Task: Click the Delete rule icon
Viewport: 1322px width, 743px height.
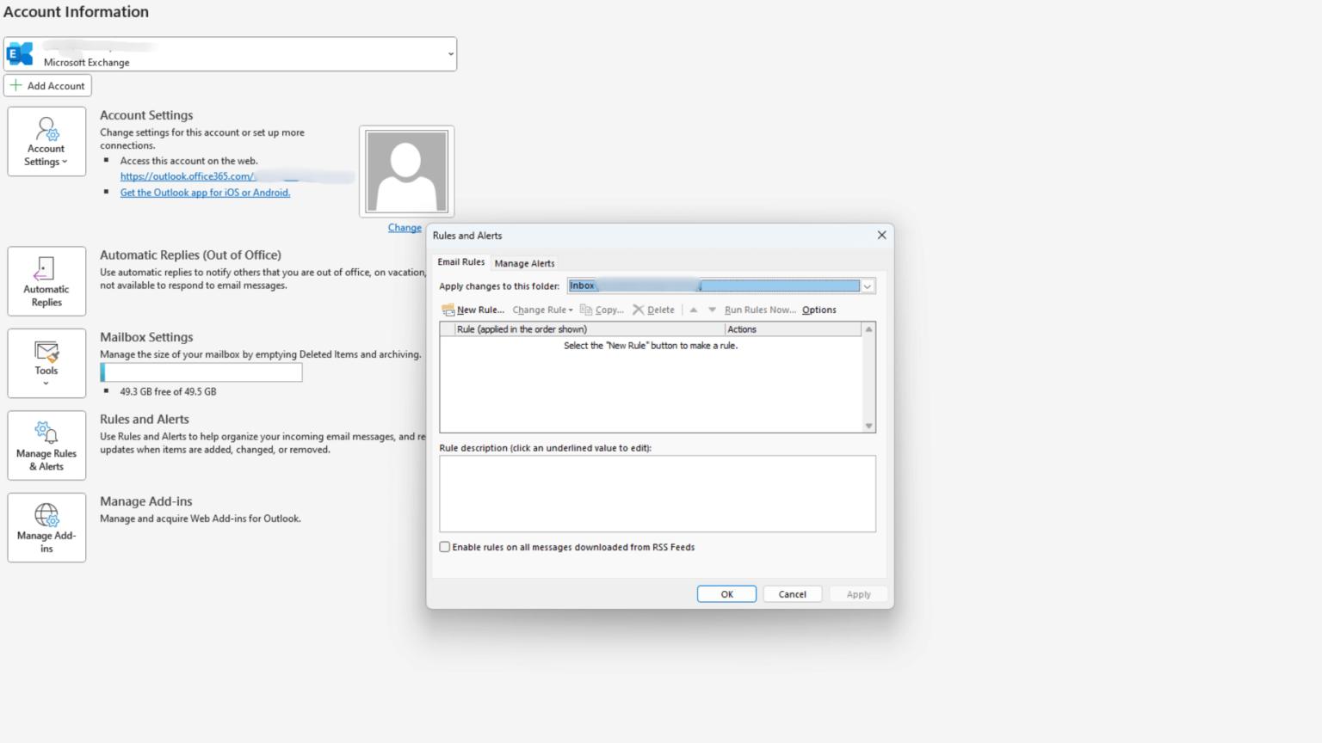Action: pyautogui.click(x=654, y=310)
